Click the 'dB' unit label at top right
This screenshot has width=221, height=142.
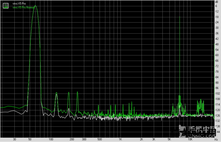coord(216,2)
